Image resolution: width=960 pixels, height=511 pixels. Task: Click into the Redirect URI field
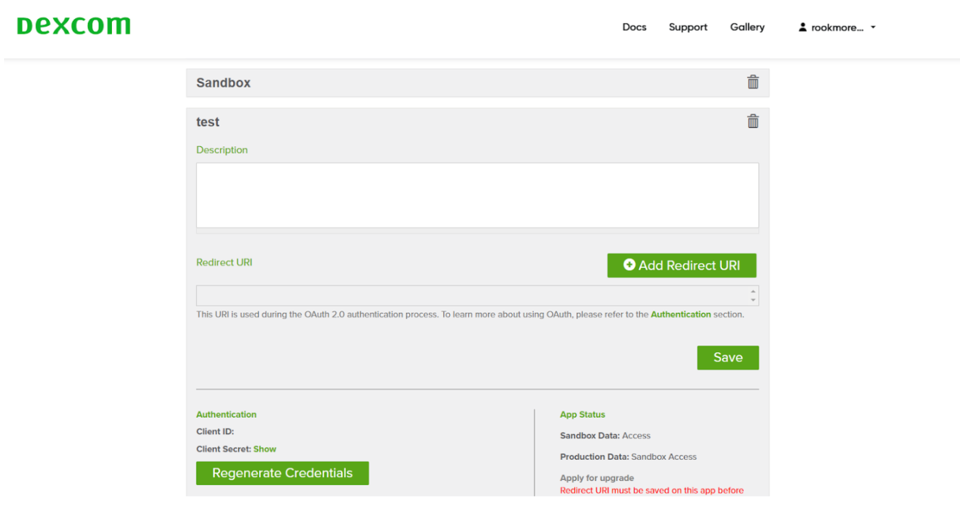point(472,296)
